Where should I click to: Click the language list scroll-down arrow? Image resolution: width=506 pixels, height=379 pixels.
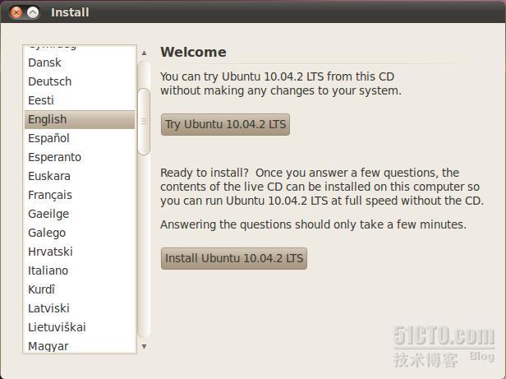point(145,346)
